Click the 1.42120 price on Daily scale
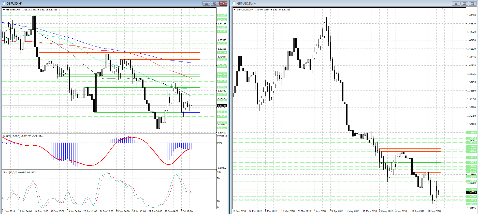The width and height of the screenshot is (478, 214). point(471,40)
